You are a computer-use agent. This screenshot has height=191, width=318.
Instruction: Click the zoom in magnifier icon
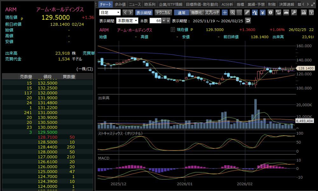tap(232, 13)
